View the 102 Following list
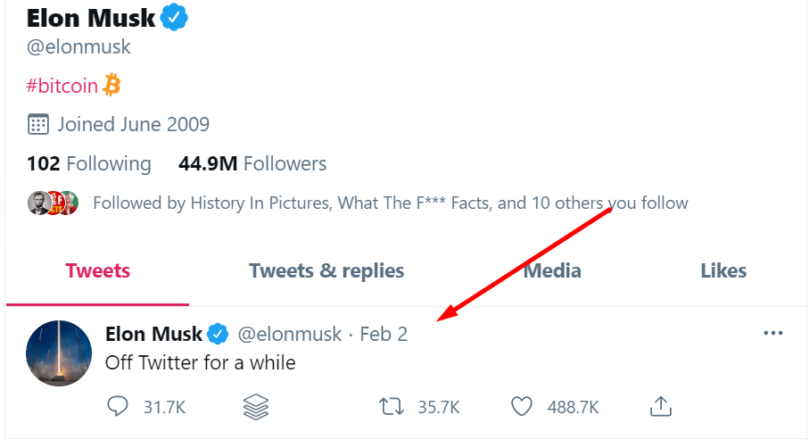The width and height of the screenshot is (809, 440). 89,163
